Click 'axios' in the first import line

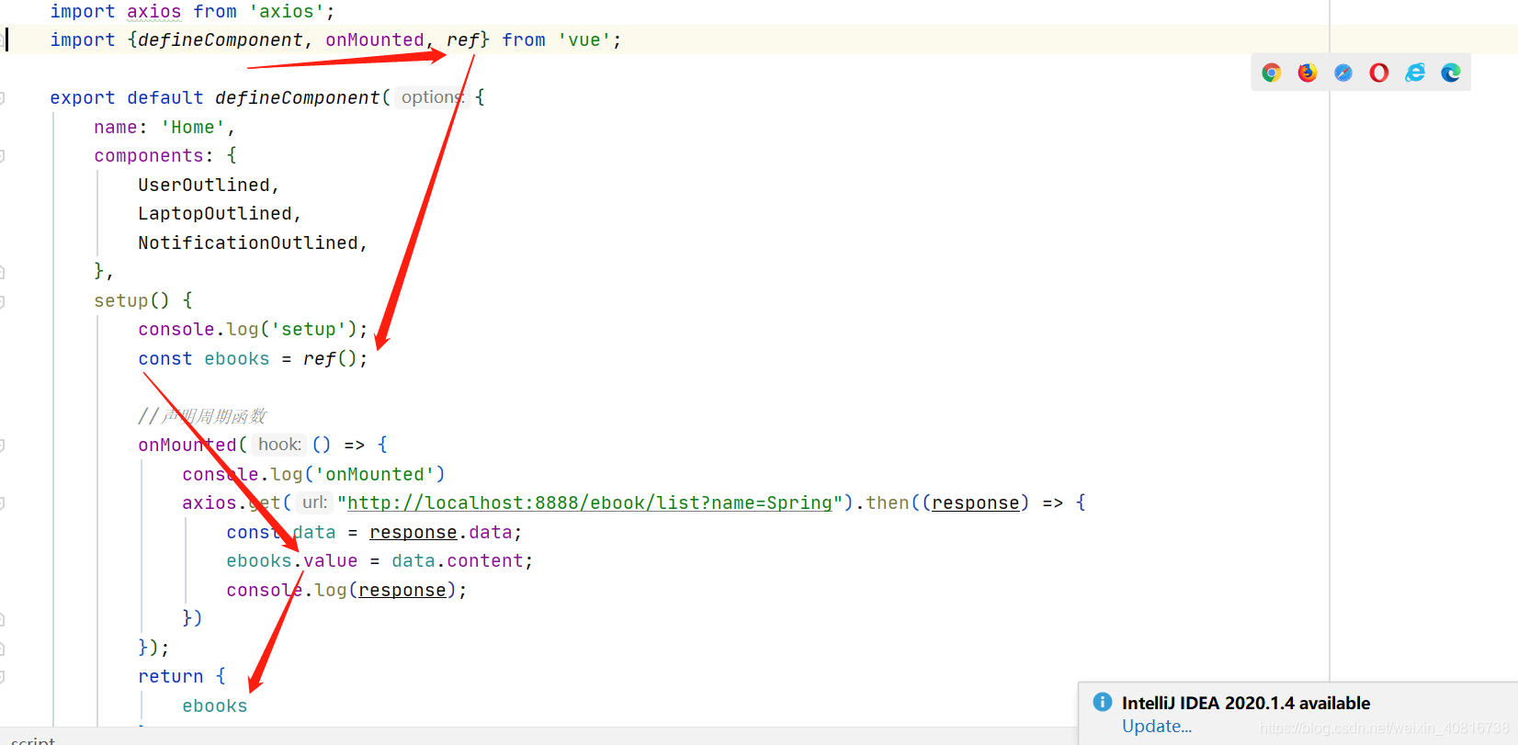click(x=154, y=12)
